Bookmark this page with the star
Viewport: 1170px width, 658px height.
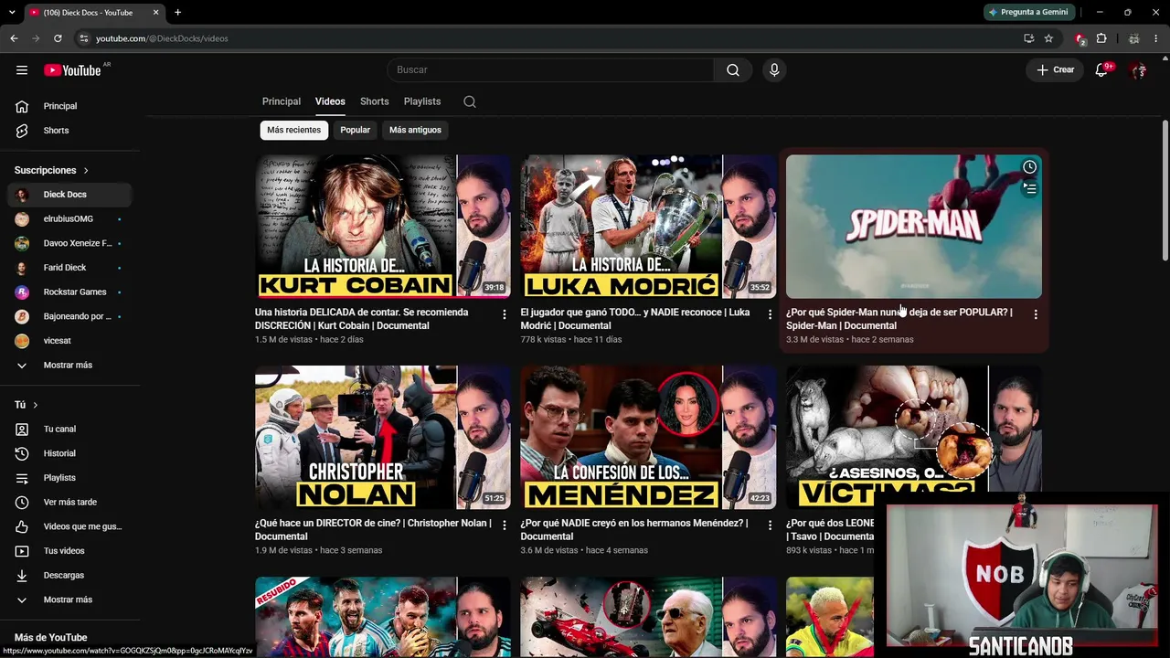[x=1048, y=38]
